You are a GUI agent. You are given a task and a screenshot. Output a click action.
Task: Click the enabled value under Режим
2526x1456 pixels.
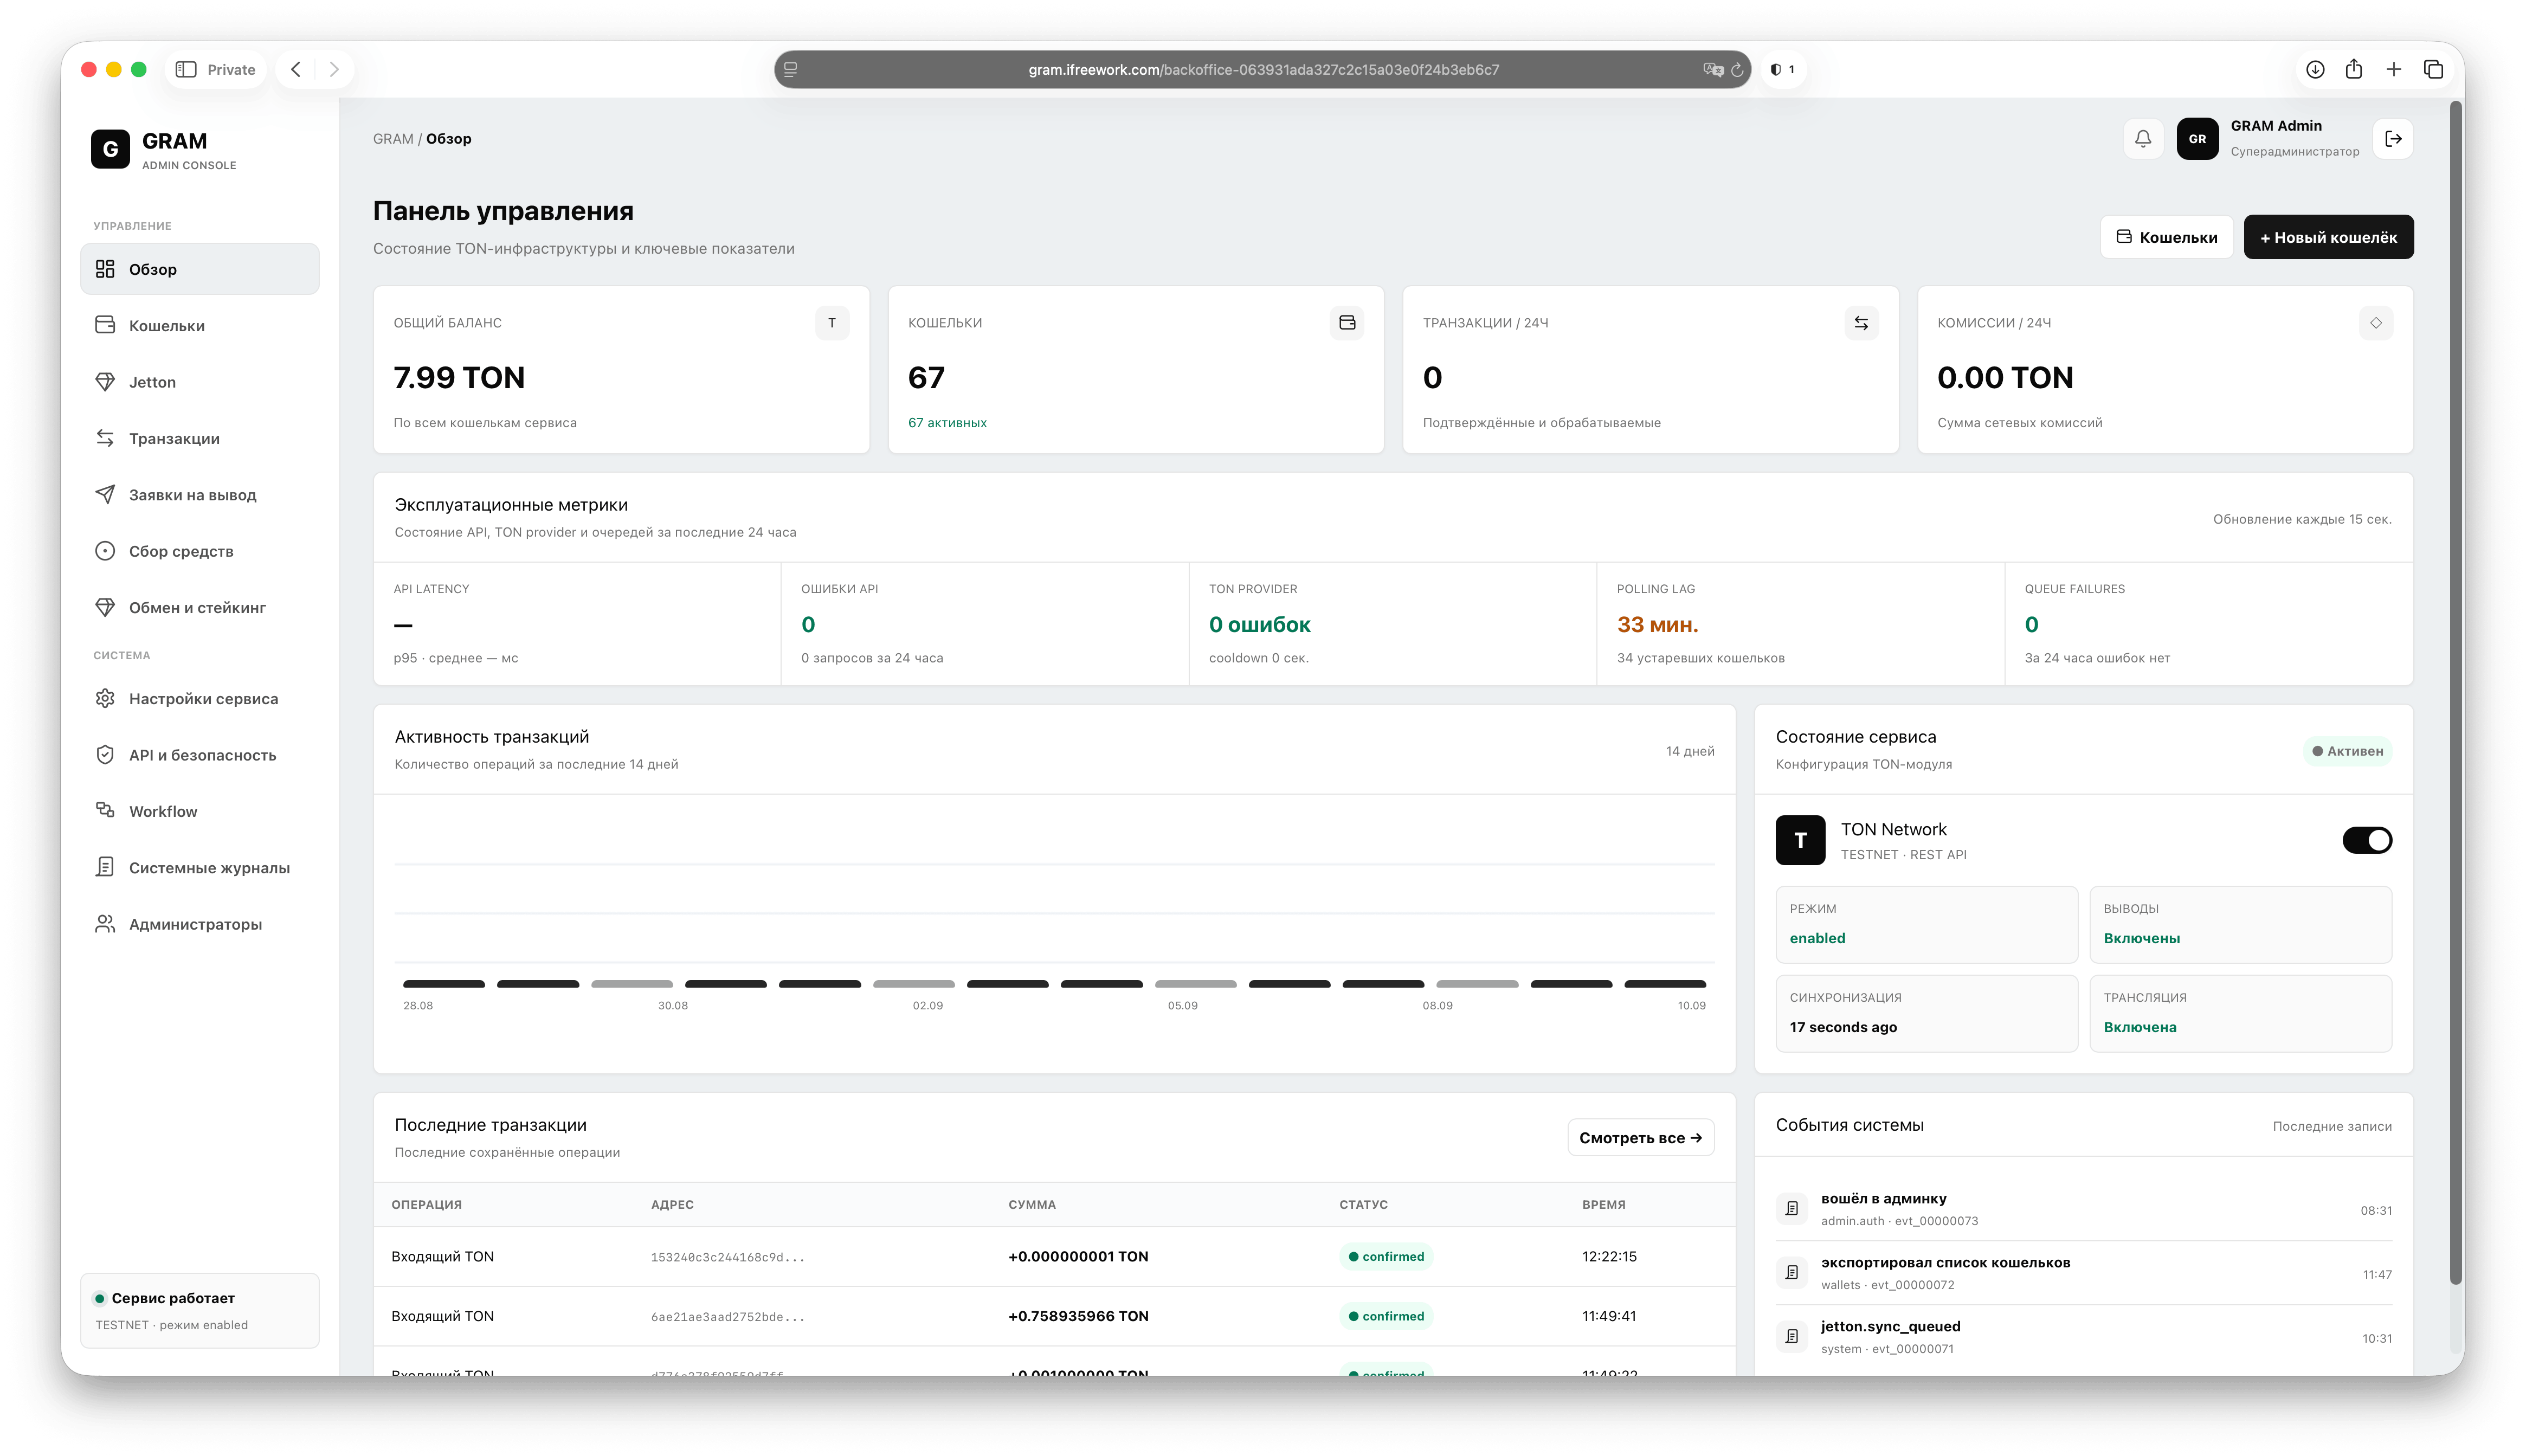pos(1817,938)
